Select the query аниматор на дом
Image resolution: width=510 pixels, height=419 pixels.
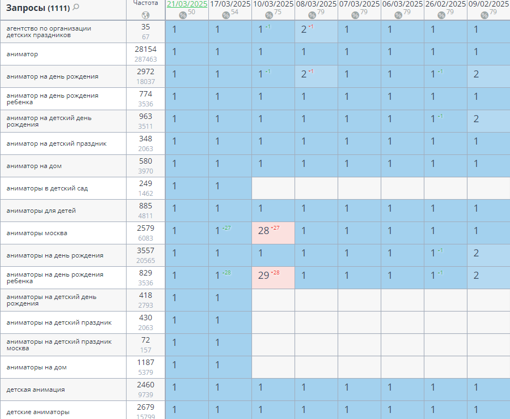click(x=34, y=166)
